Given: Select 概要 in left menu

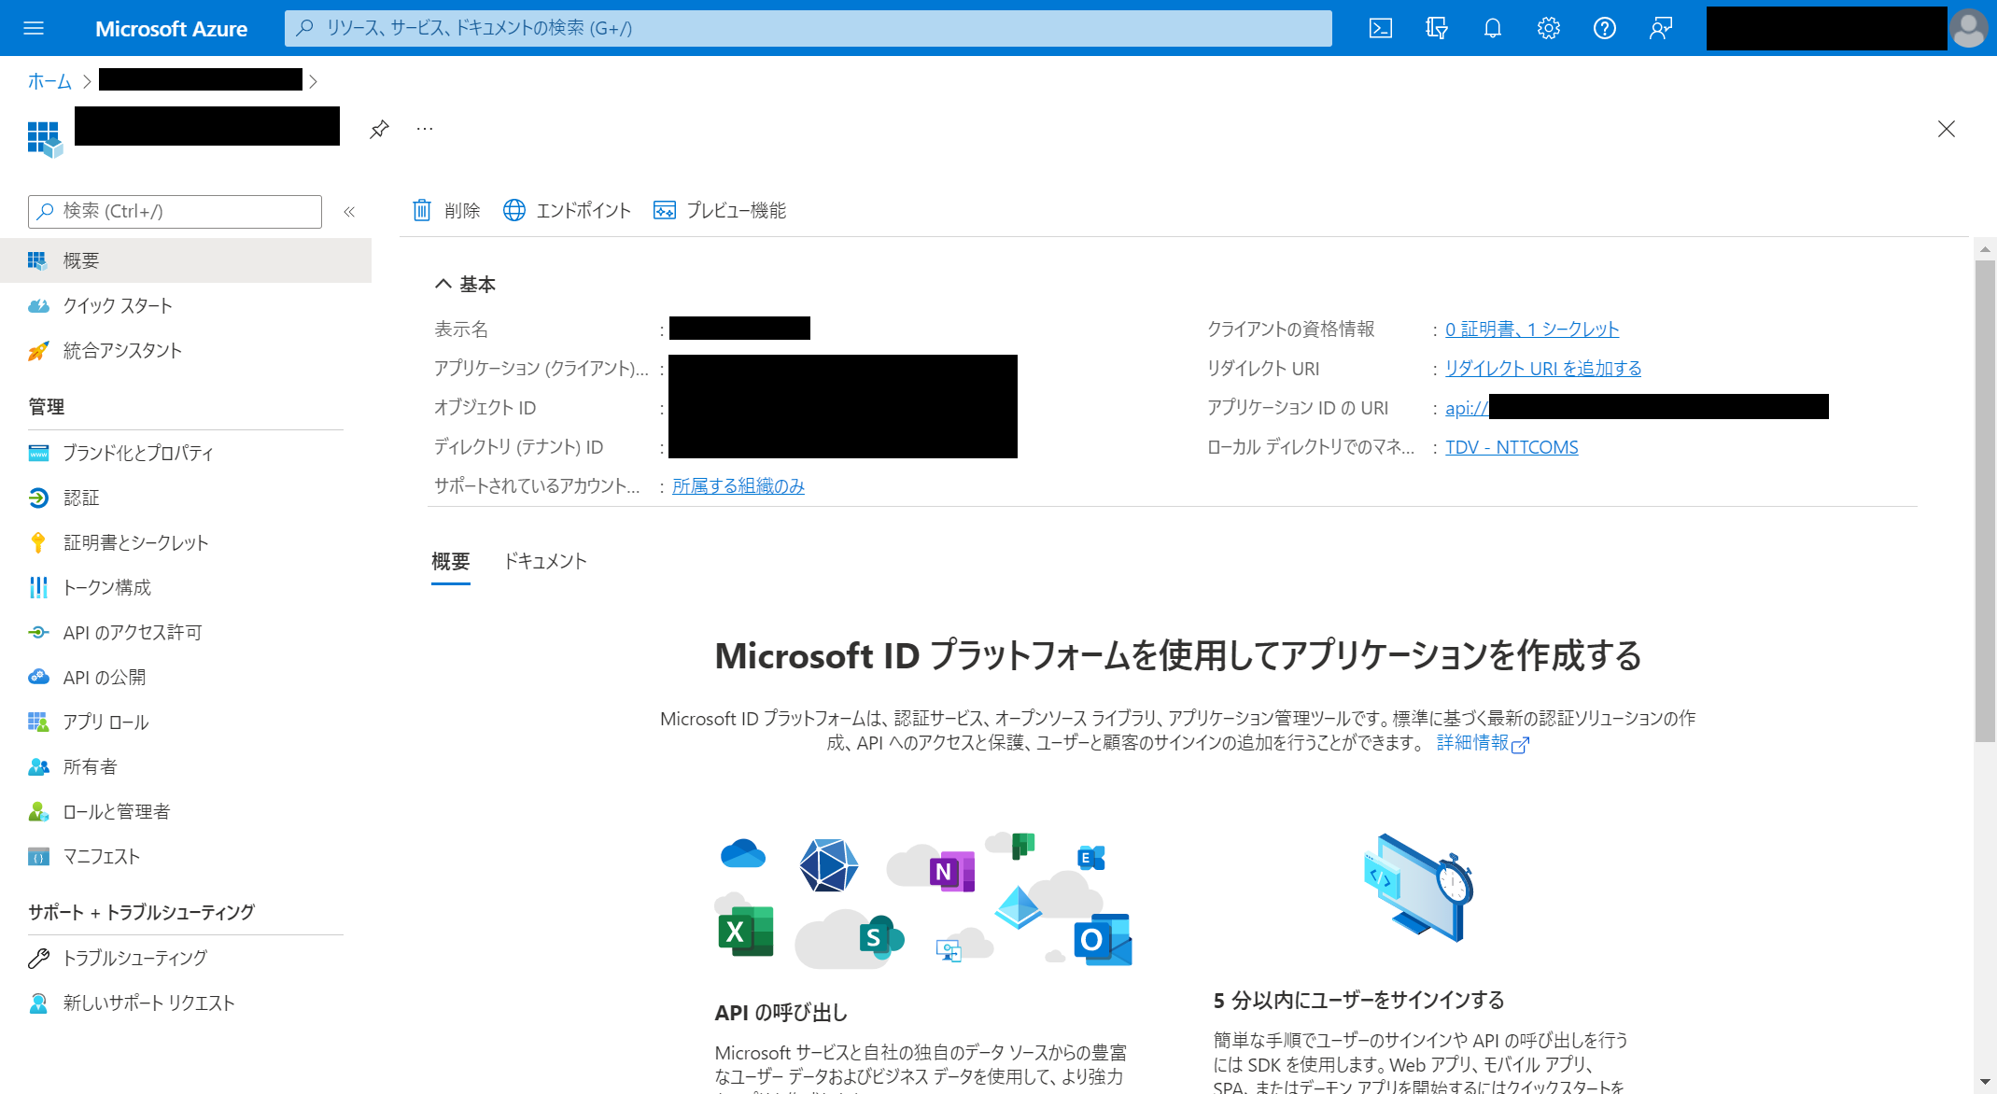Looking at the screenshot, I should click(186, 260).
